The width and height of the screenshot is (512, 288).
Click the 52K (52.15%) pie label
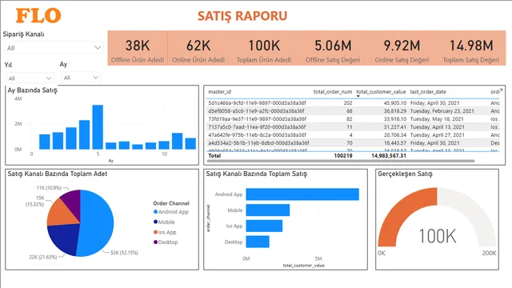(124, 253)
